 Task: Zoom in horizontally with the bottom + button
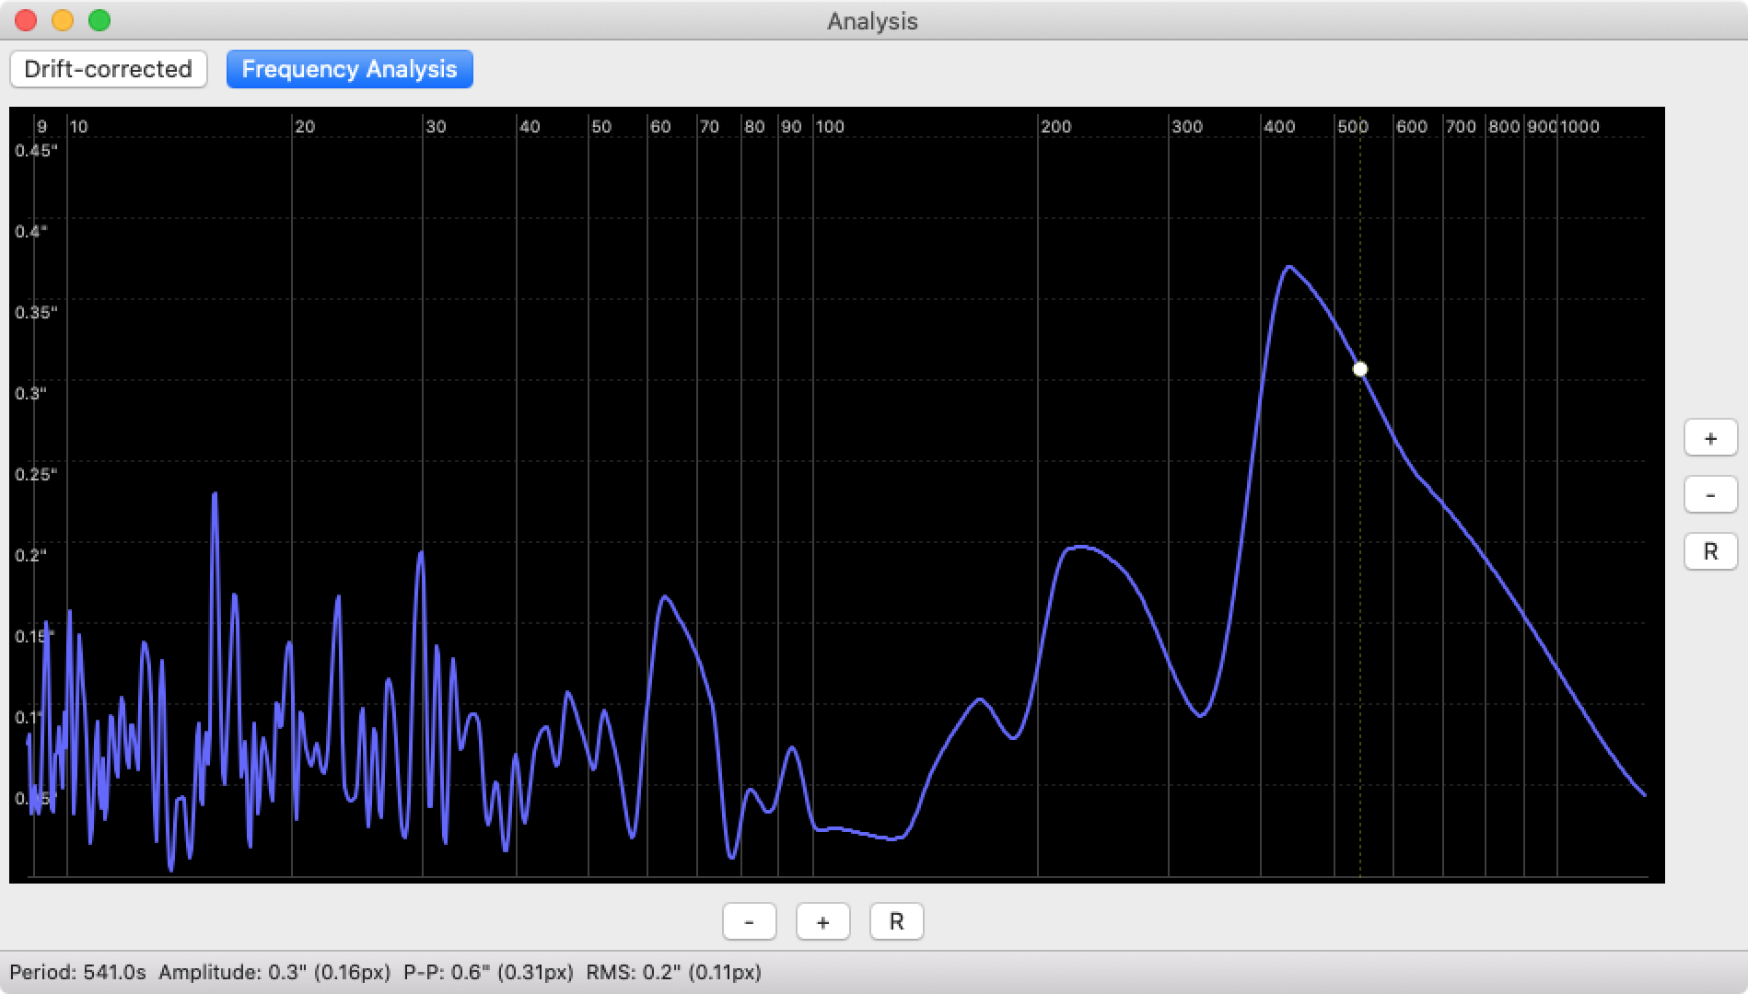822,921
